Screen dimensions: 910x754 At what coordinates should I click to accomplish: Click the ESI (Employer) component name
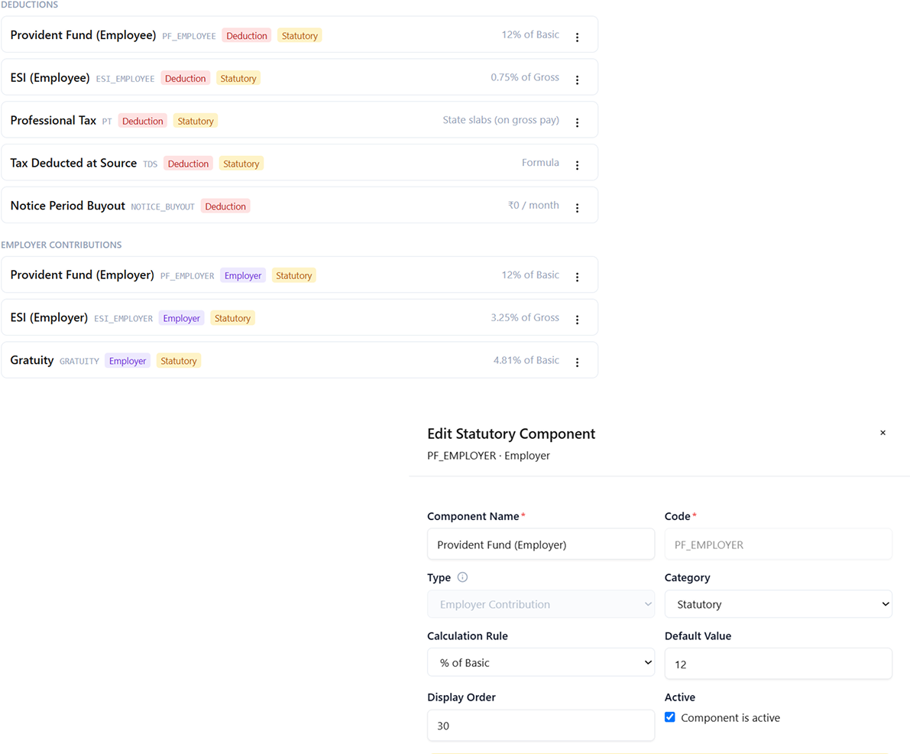(50, 317)
